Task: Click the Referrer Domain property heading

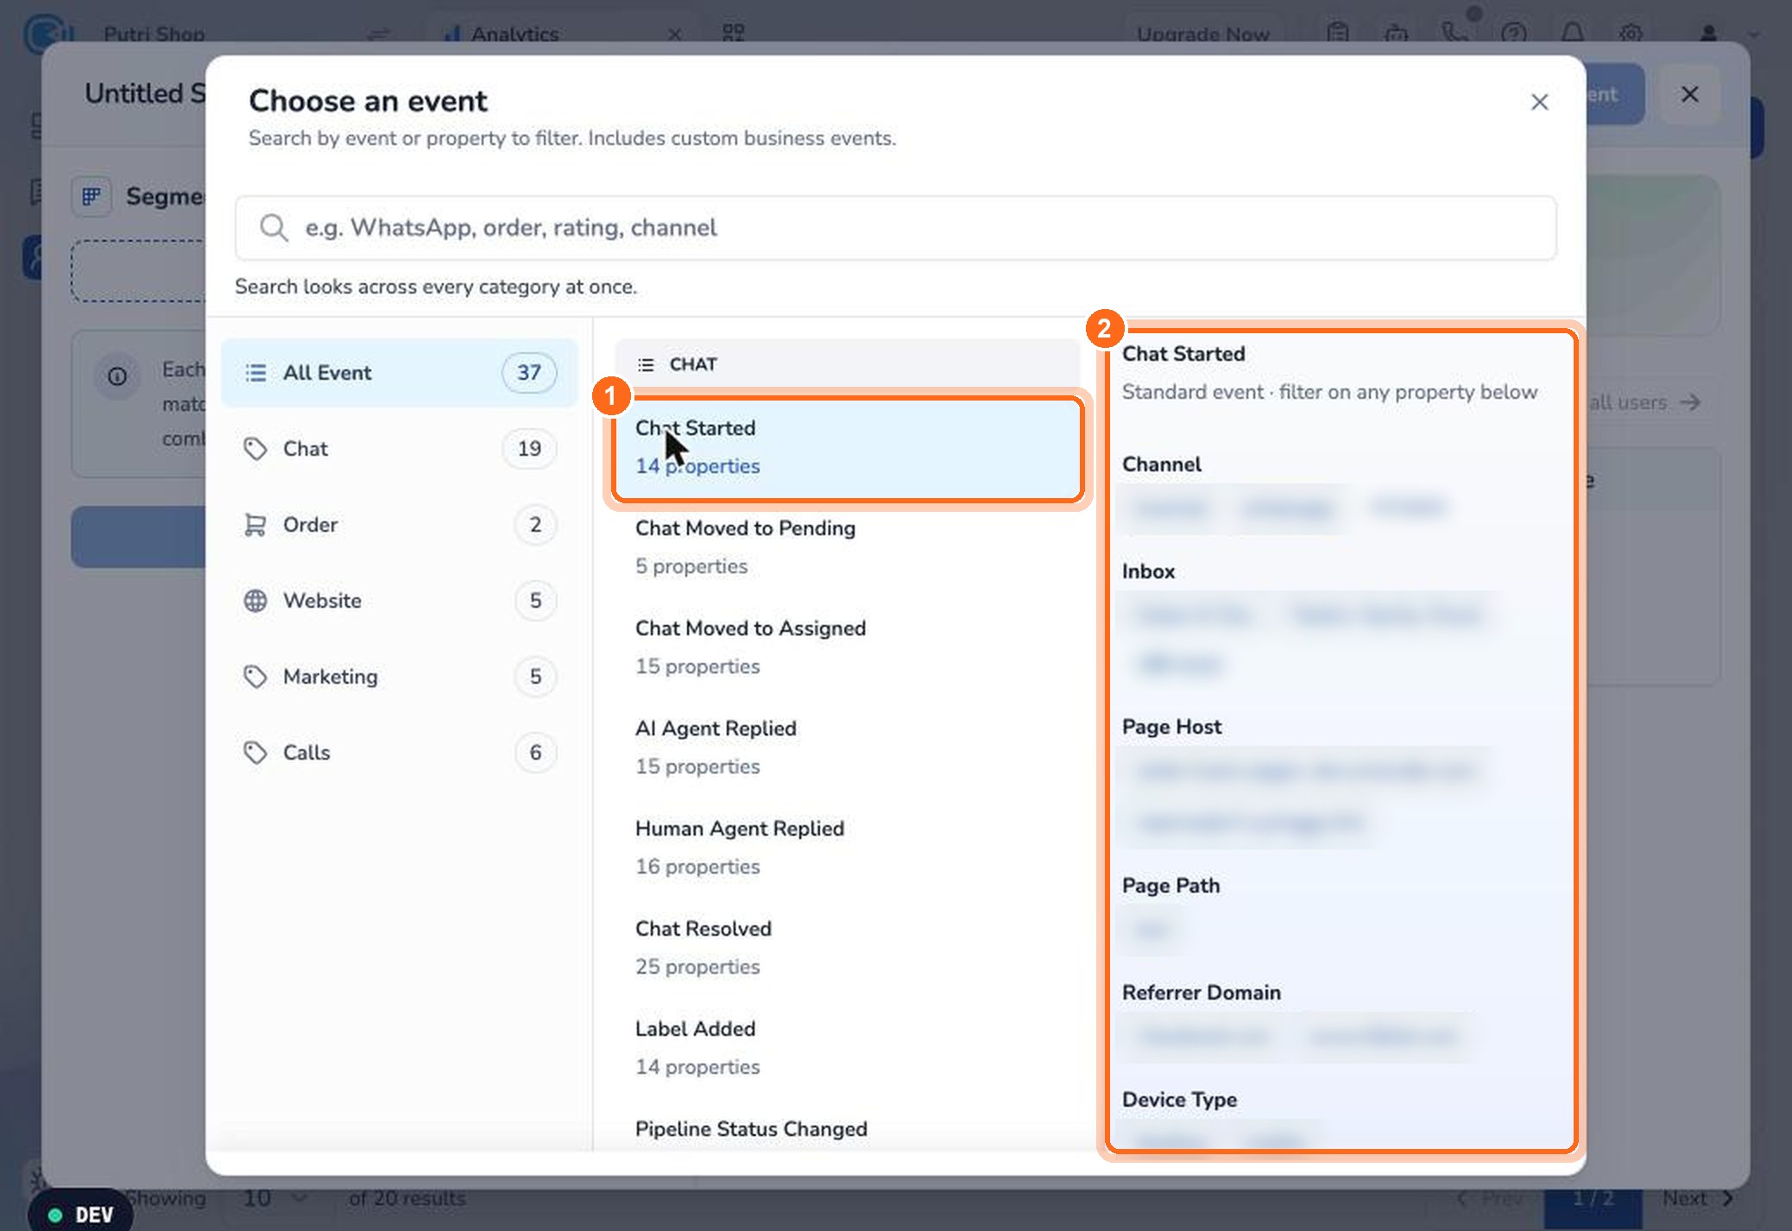Action: [1201, 993]
